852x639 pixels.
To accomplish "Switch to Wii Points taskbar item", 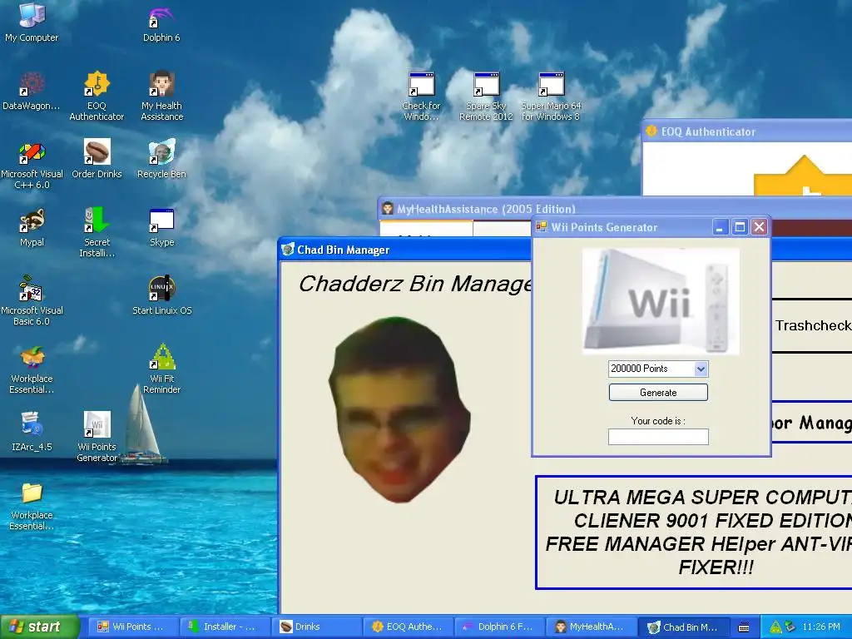I will coord(132,627).
